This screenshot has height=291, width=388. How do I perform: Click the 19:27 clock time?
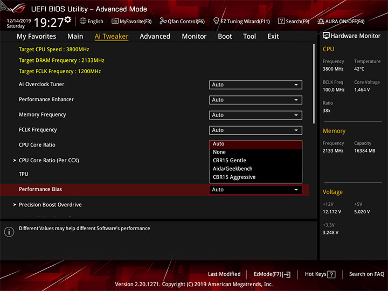pyautogui.click(x=48, y=23)
